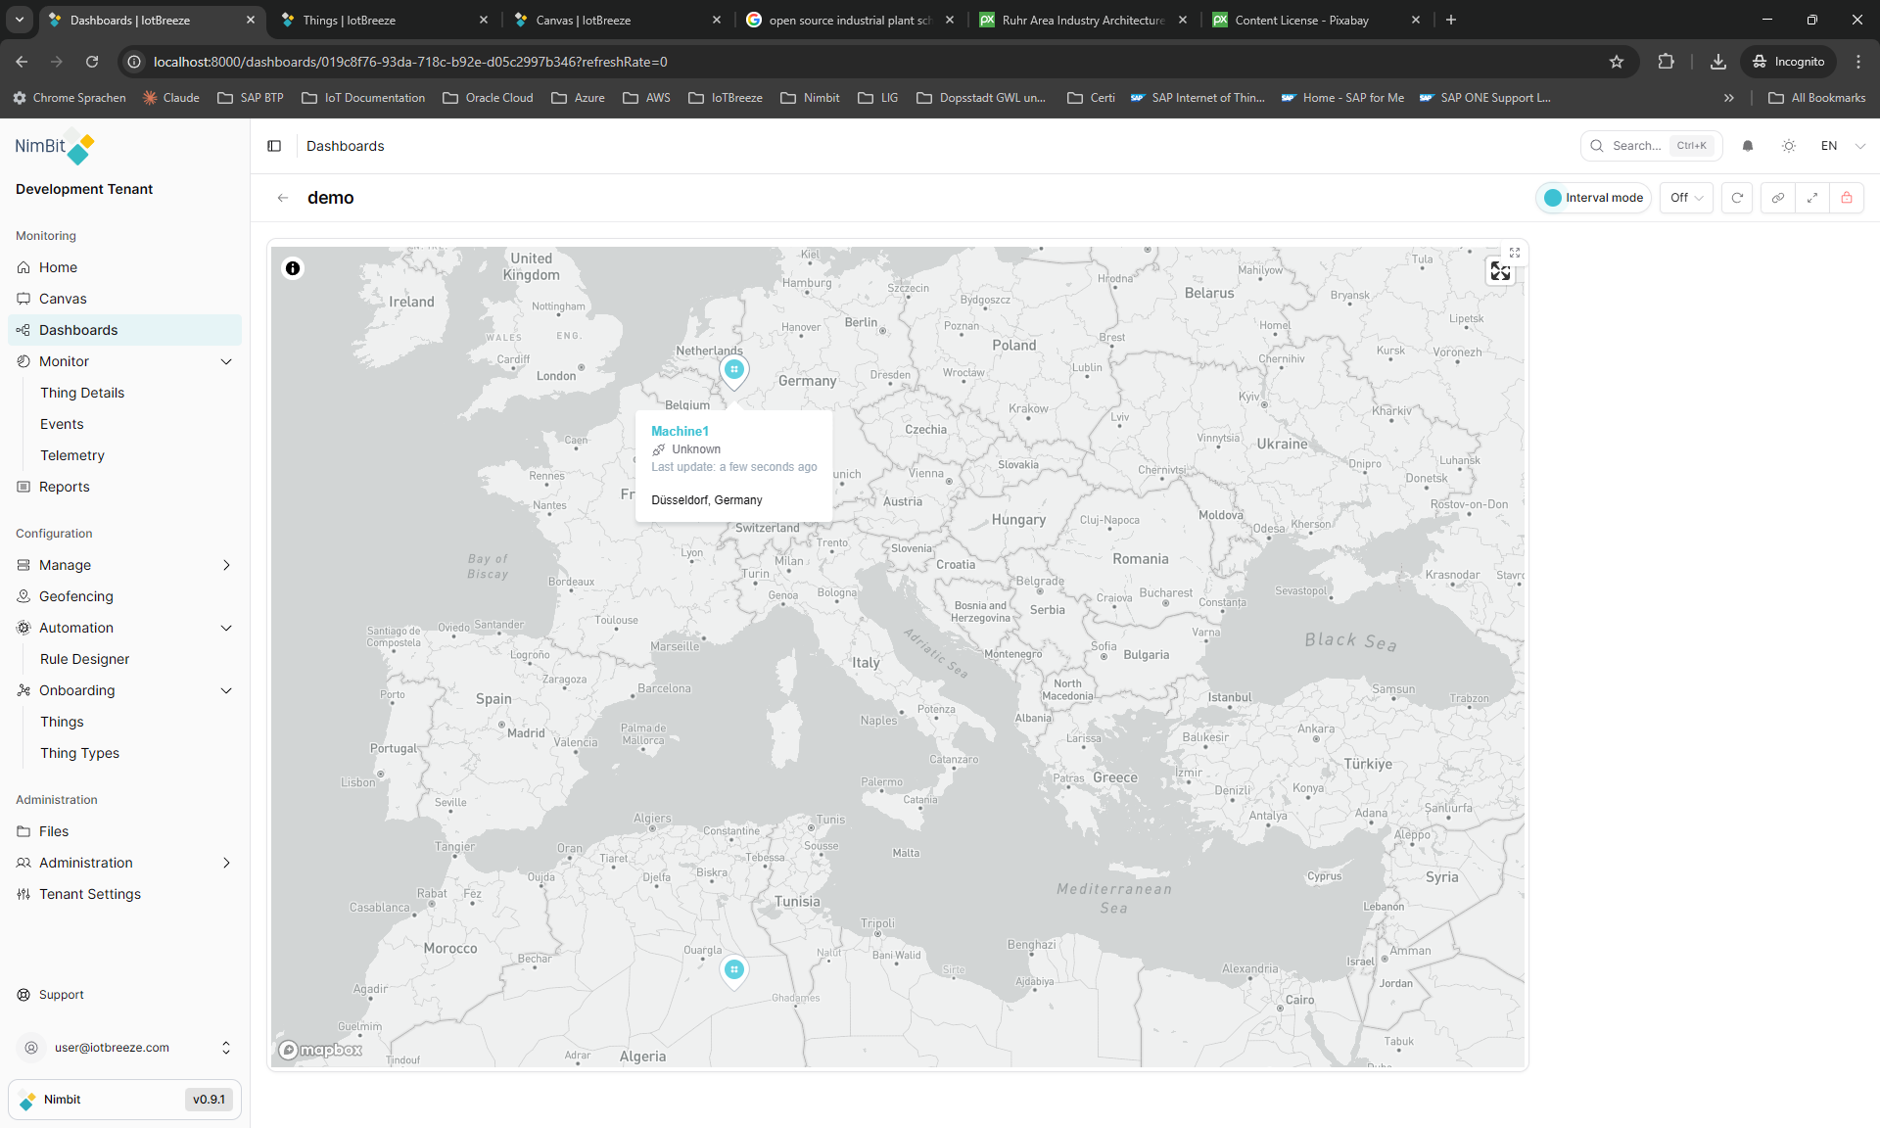Open the Off refresh rate dropdown
Screen dimensions: 1880x1128
pyautogui.click(x=1685, y=198)
